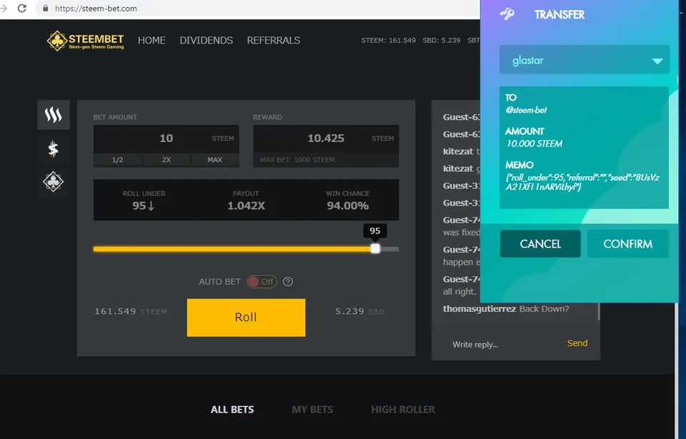Screen dimensions: 686x439
Task: Select the SBT club token icon
Action: (54, 182)
